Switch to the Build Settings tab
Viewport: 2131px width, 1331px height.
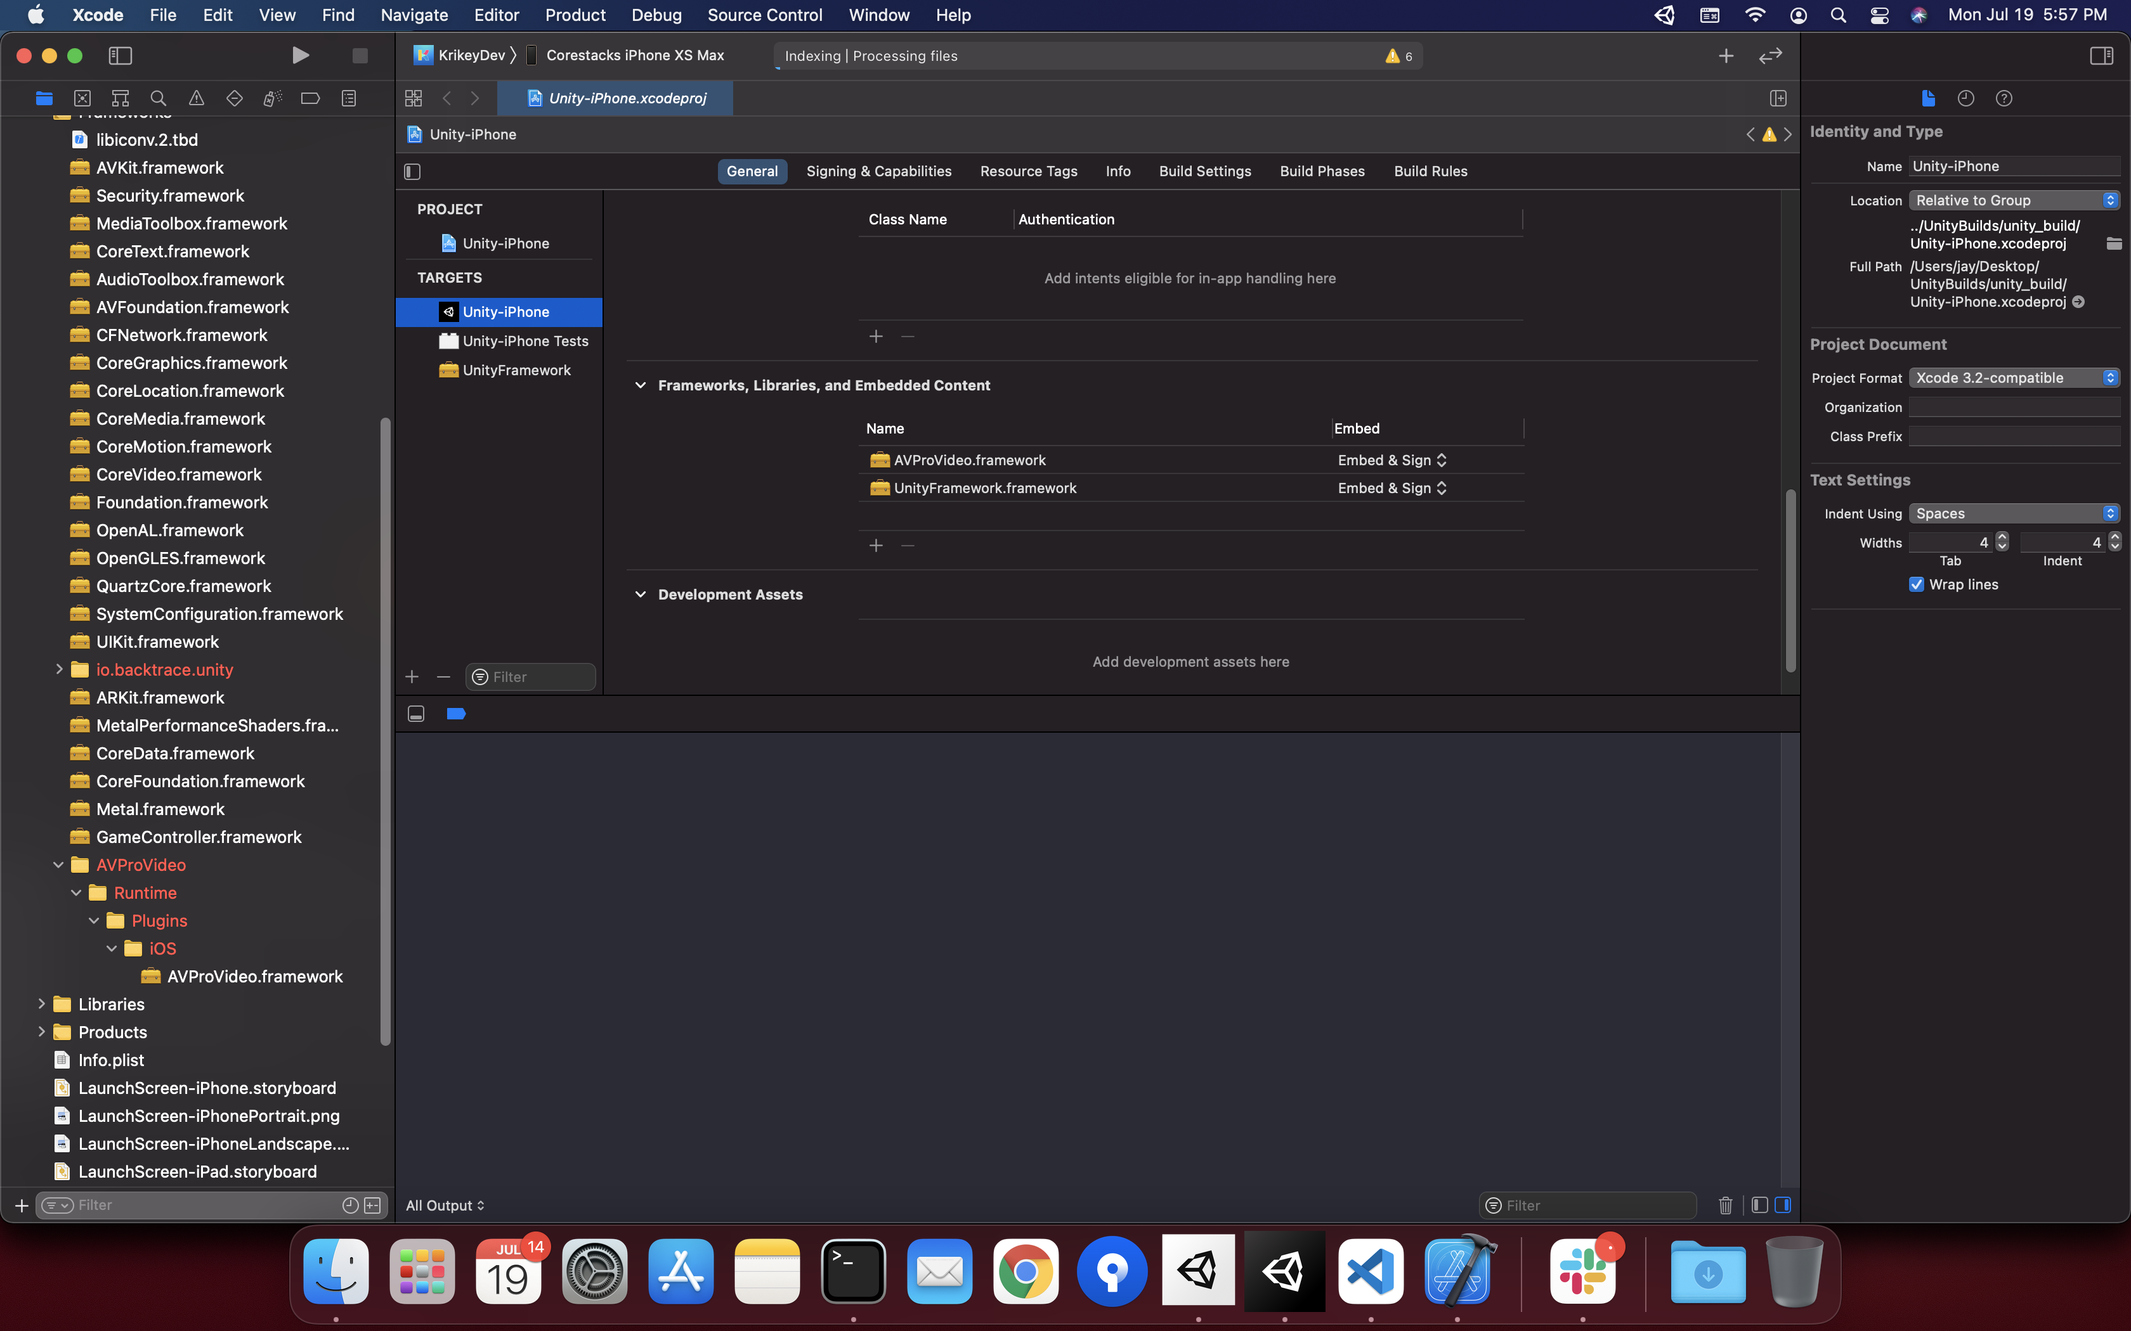pos(1204,170)
